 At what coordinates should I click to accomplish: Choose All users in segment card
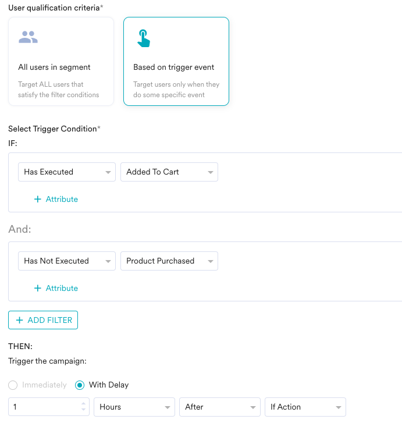point(61,61)
